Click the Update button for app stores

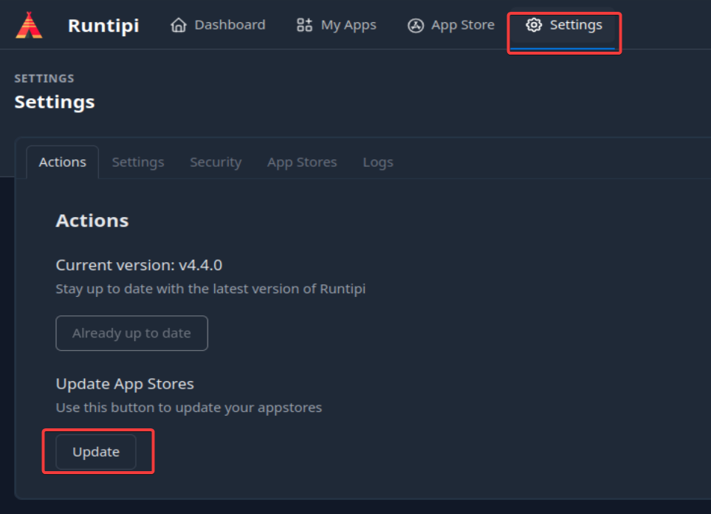pyautogui.click(x=96, y=452)
